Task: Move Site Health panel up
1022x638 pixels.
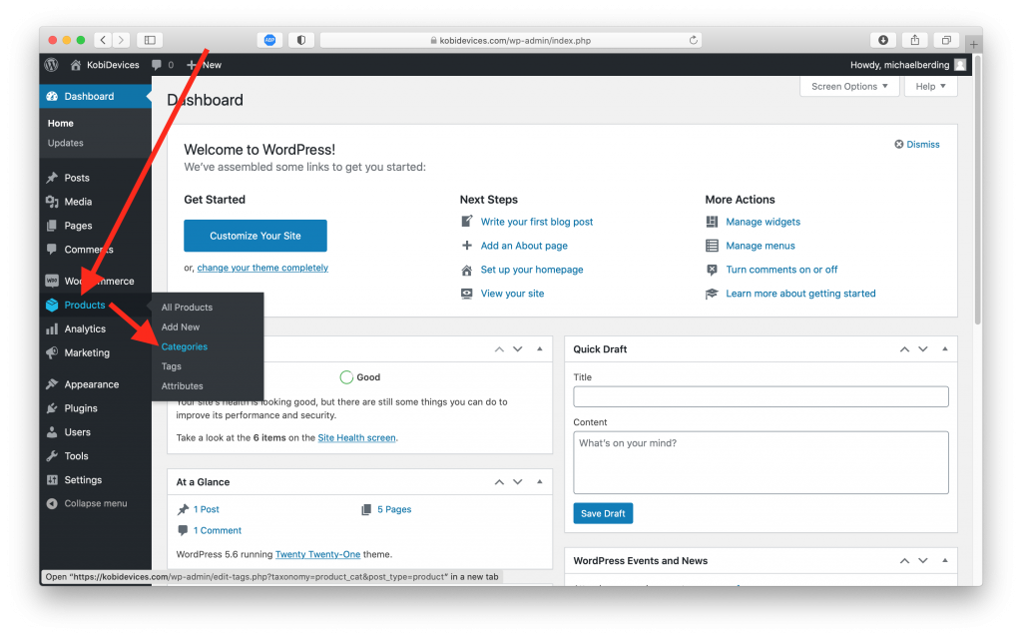Action: click(x=499, y=349)
